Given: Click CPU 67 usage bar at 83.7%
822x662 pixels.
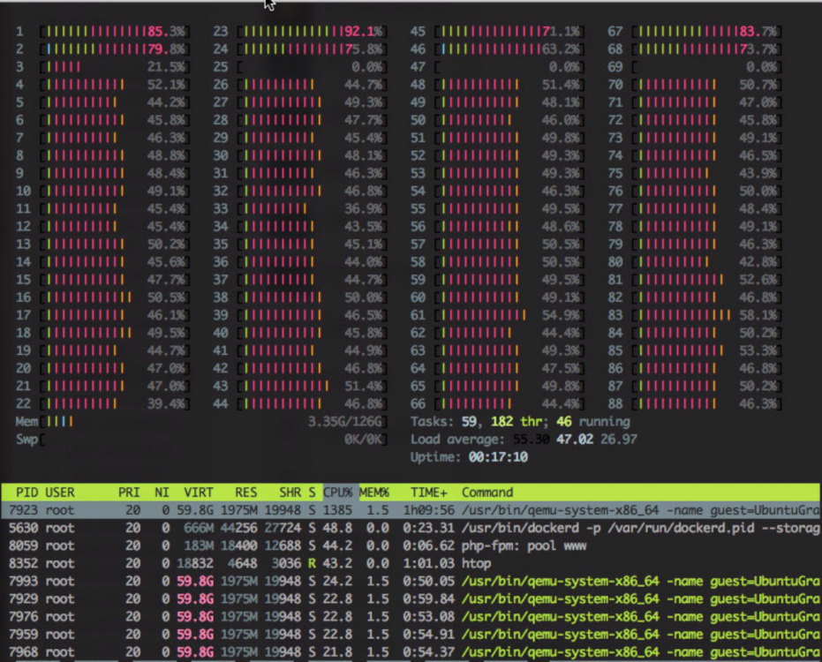Looking at the screenshot, I should click(x=707, y=32).
